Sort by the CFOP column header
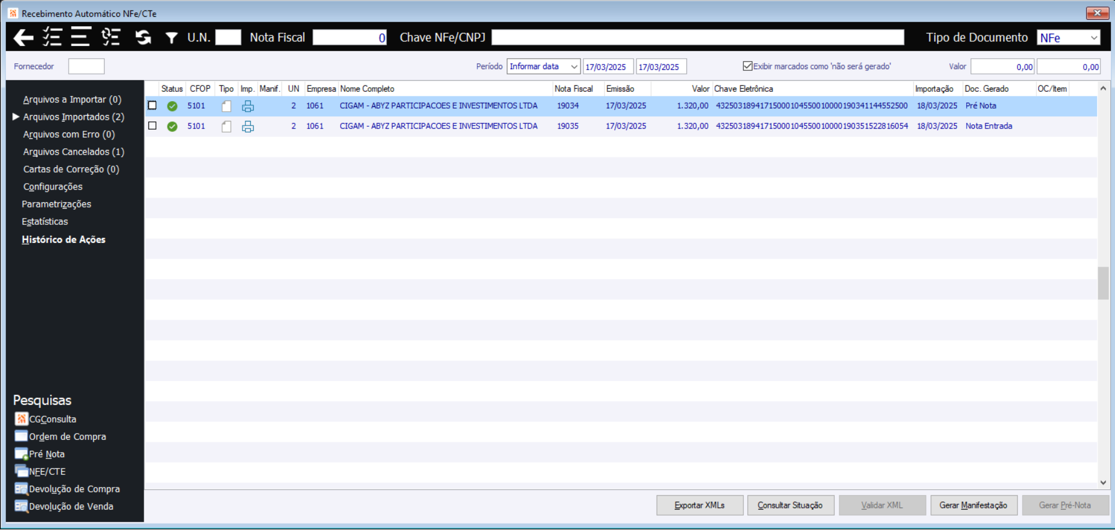Viewport: 1115px width, 530px height. tap(200, 89)
